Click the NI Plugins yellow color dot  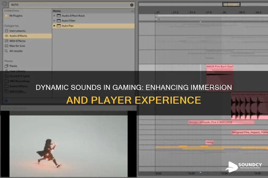coord(6,16)
